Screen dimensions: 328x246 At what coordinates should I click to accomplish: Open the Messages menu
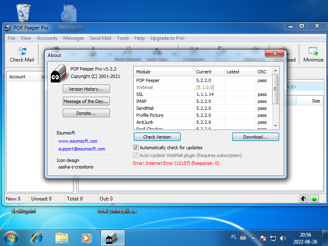[73, 38]
